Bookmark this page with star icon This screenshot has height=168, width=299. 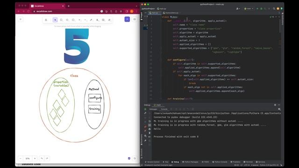(121, 11)
